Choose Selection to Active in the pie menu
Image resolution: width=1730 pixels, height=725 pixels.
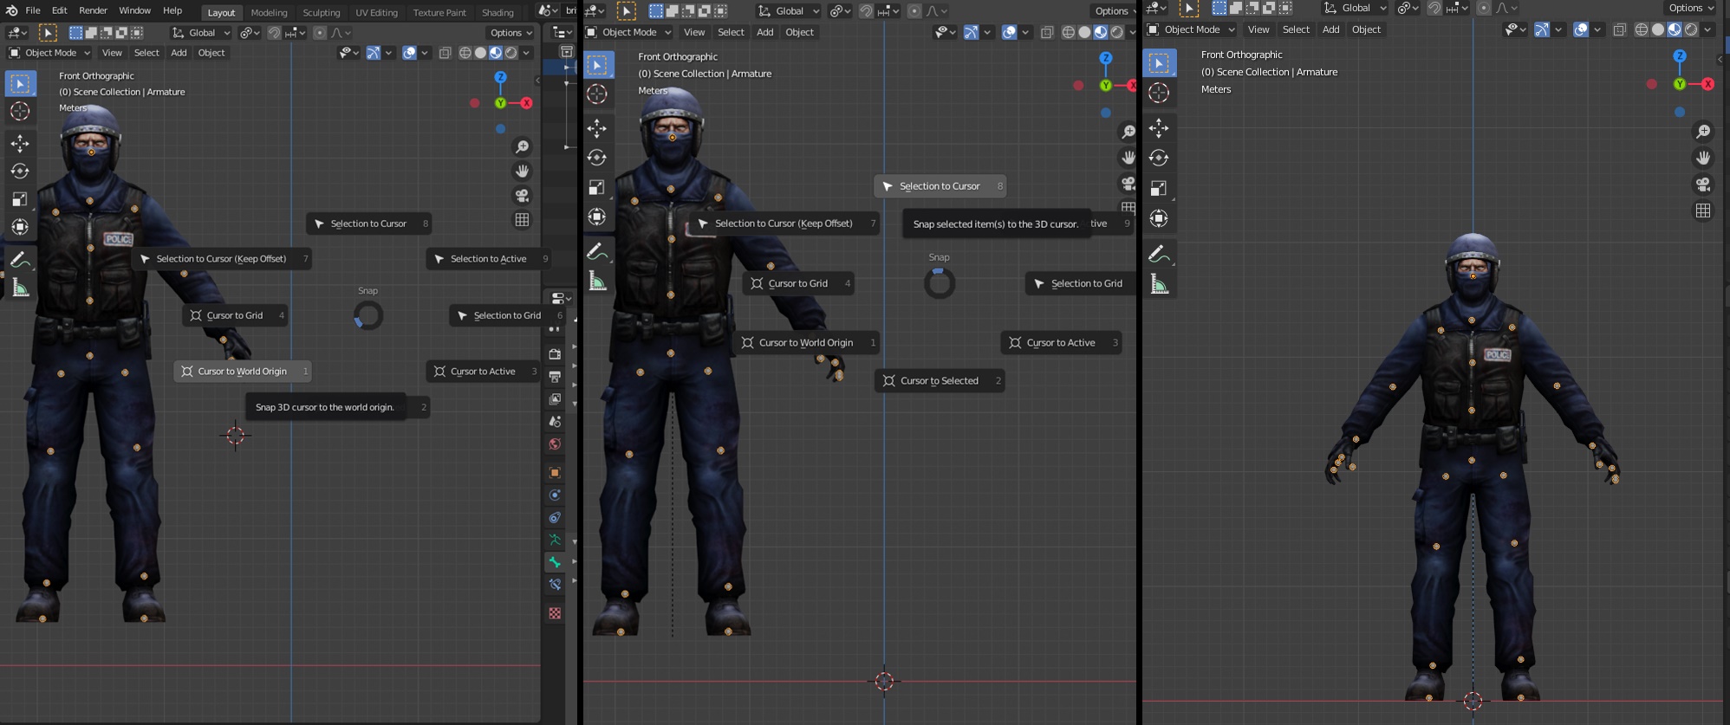click(488, 258)
